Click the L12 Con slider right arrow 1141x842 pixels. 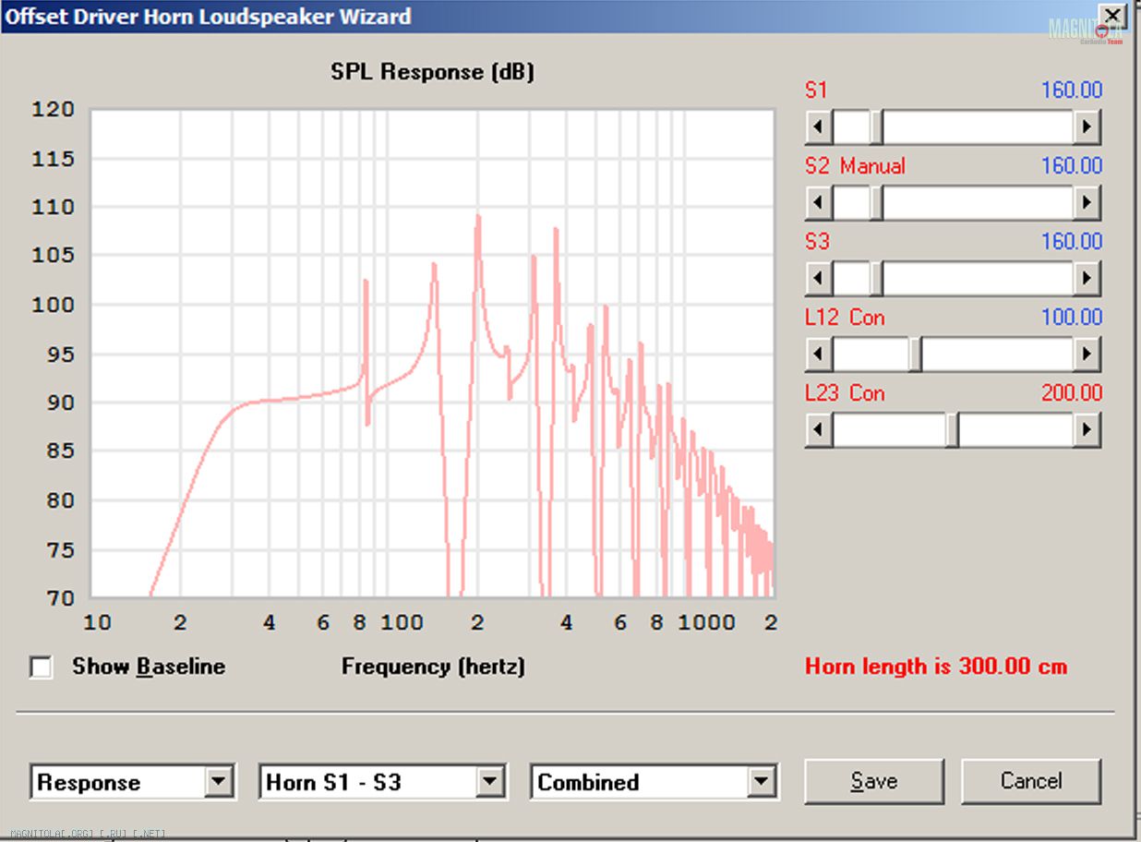[1087, 354]
